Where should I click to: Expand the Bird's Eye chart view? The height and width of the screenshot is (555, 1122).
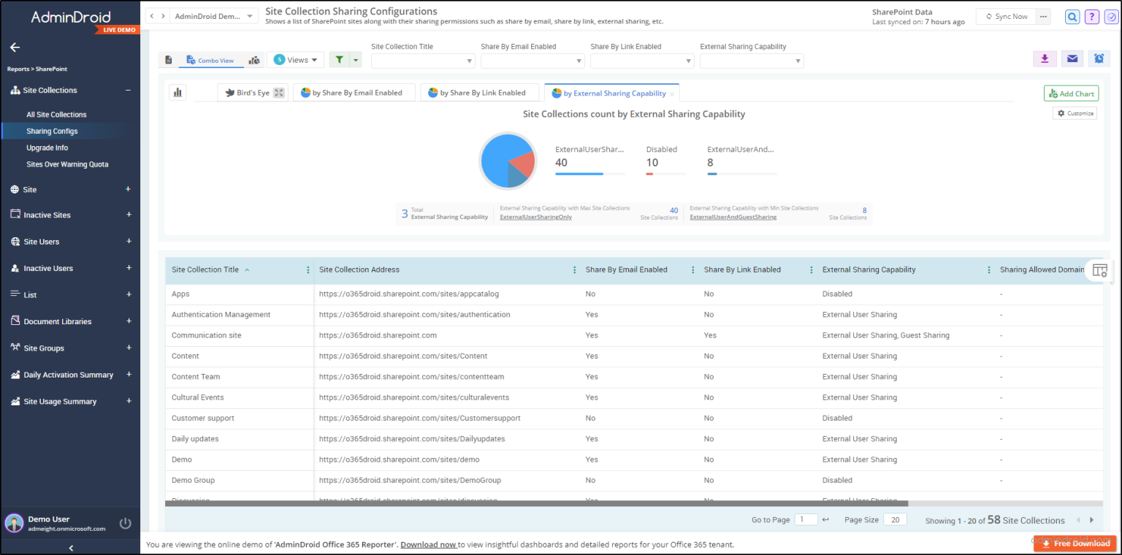(279, 93)
